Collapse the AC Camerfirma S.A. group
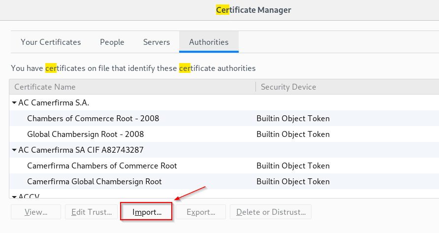The width and height of the screenshot is (439, 233). click(14, 103)
